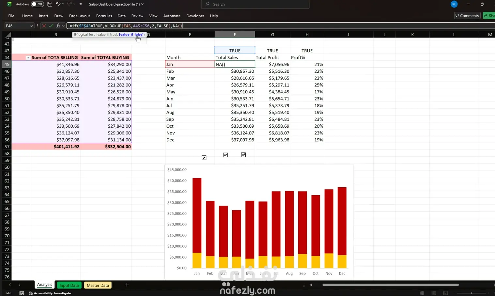The width and height of the screenshot is (495, 296).
Task: Open Accessibility: Investigate status
Action: click(50, 293)
